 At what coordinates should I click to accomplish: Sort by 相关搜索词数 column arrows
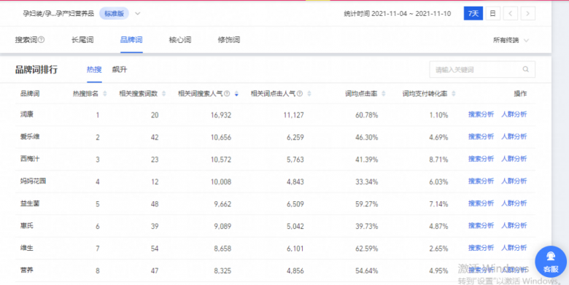163,93
